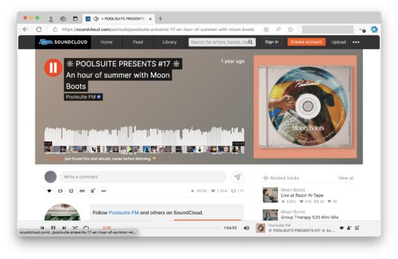Image resolution: width=398 pixels, height=259 pixels.
Task: Open Moon Boots artist above Live at Razor-N-Tape
Action: pos(293,190)
